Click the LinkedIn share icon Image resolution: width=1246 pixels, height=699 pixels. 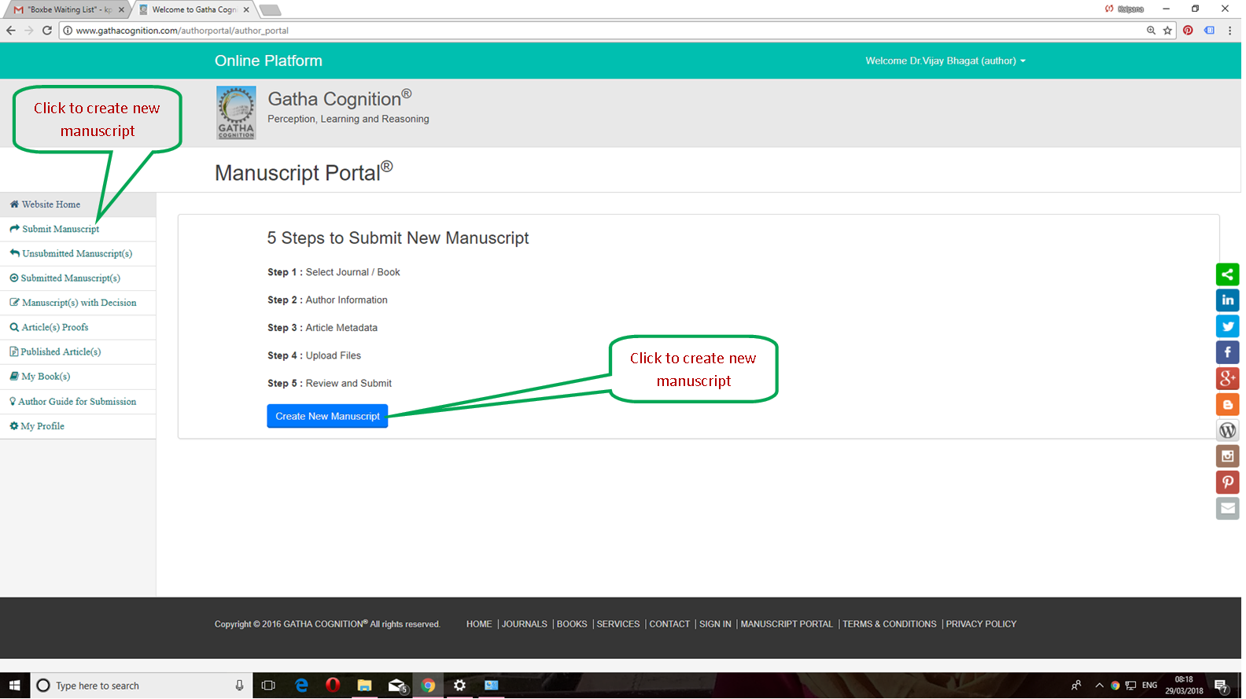point(1227,300)
